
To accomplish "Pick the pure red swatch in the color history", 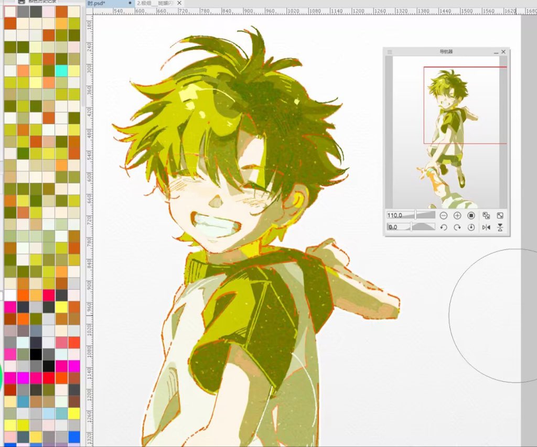I will pos(49,378).
